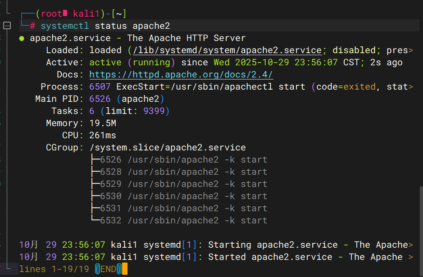This screenshot has height=277, width=423.
Task: Click the green active status dot
Action: click(x=22, y=39)
